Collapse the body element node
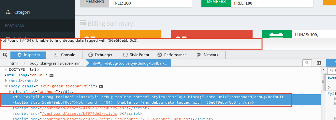336x120 pixels. click(x=6, y=86)
